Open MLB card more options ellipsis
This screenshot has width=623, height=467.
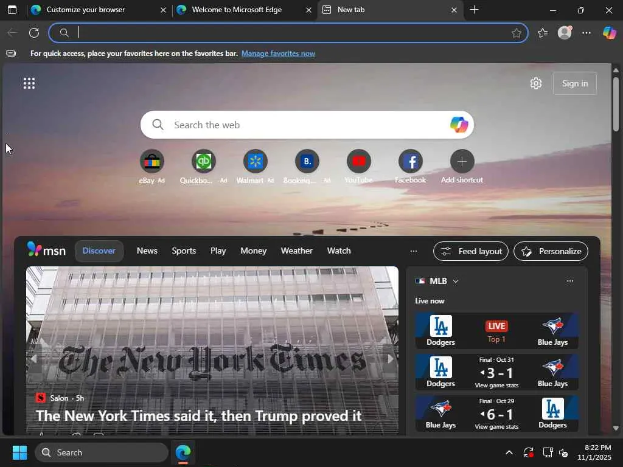570,281
